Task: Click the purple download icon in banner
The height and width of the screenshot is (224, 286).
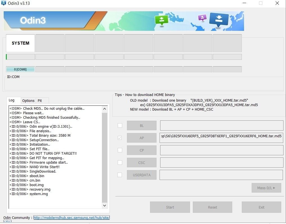Action: pos(202,18)
